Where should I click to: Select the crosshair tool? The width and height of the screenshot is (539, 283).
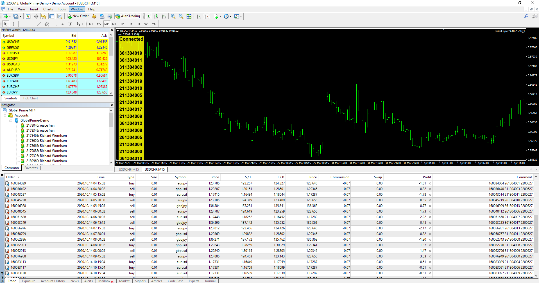[x=13, y=24]
